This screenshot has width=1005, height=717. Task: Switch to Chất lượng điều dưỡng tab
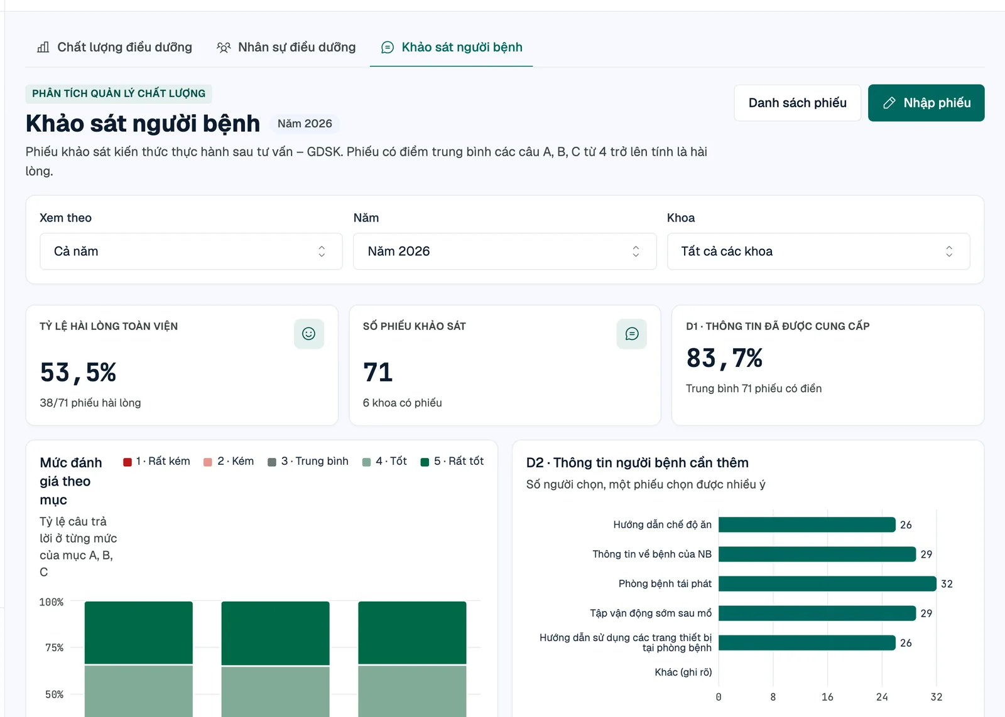pos(115,47)
